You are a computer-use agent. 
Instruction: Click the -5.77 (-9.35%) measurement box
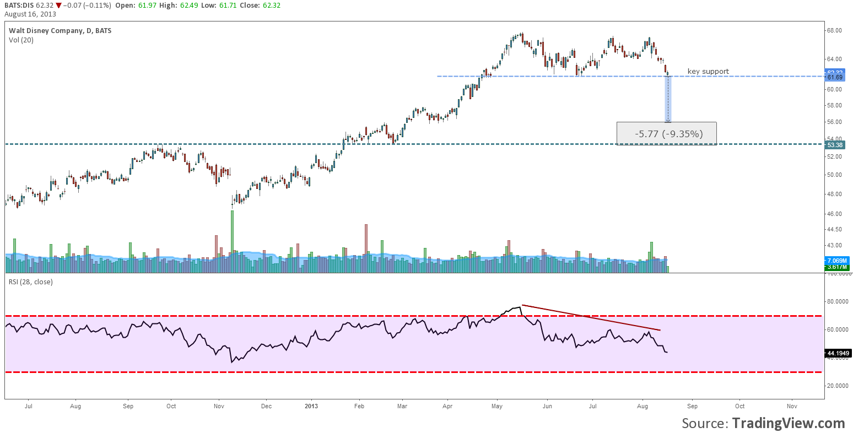tap(667, 133)
